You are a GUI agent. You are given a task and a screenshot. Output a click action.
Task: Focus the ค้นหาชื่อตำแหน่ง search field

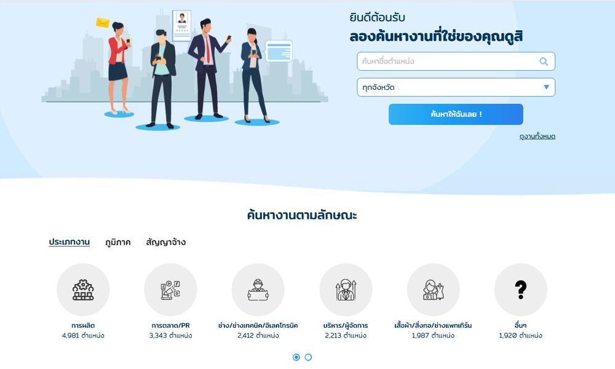tap(456, 61)
